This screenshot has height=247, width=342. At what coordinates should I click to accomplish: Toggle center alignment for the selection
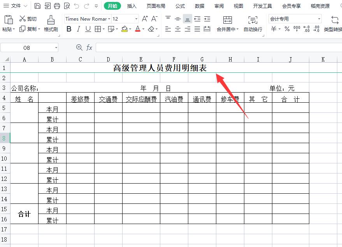click(x=177, y=28)
